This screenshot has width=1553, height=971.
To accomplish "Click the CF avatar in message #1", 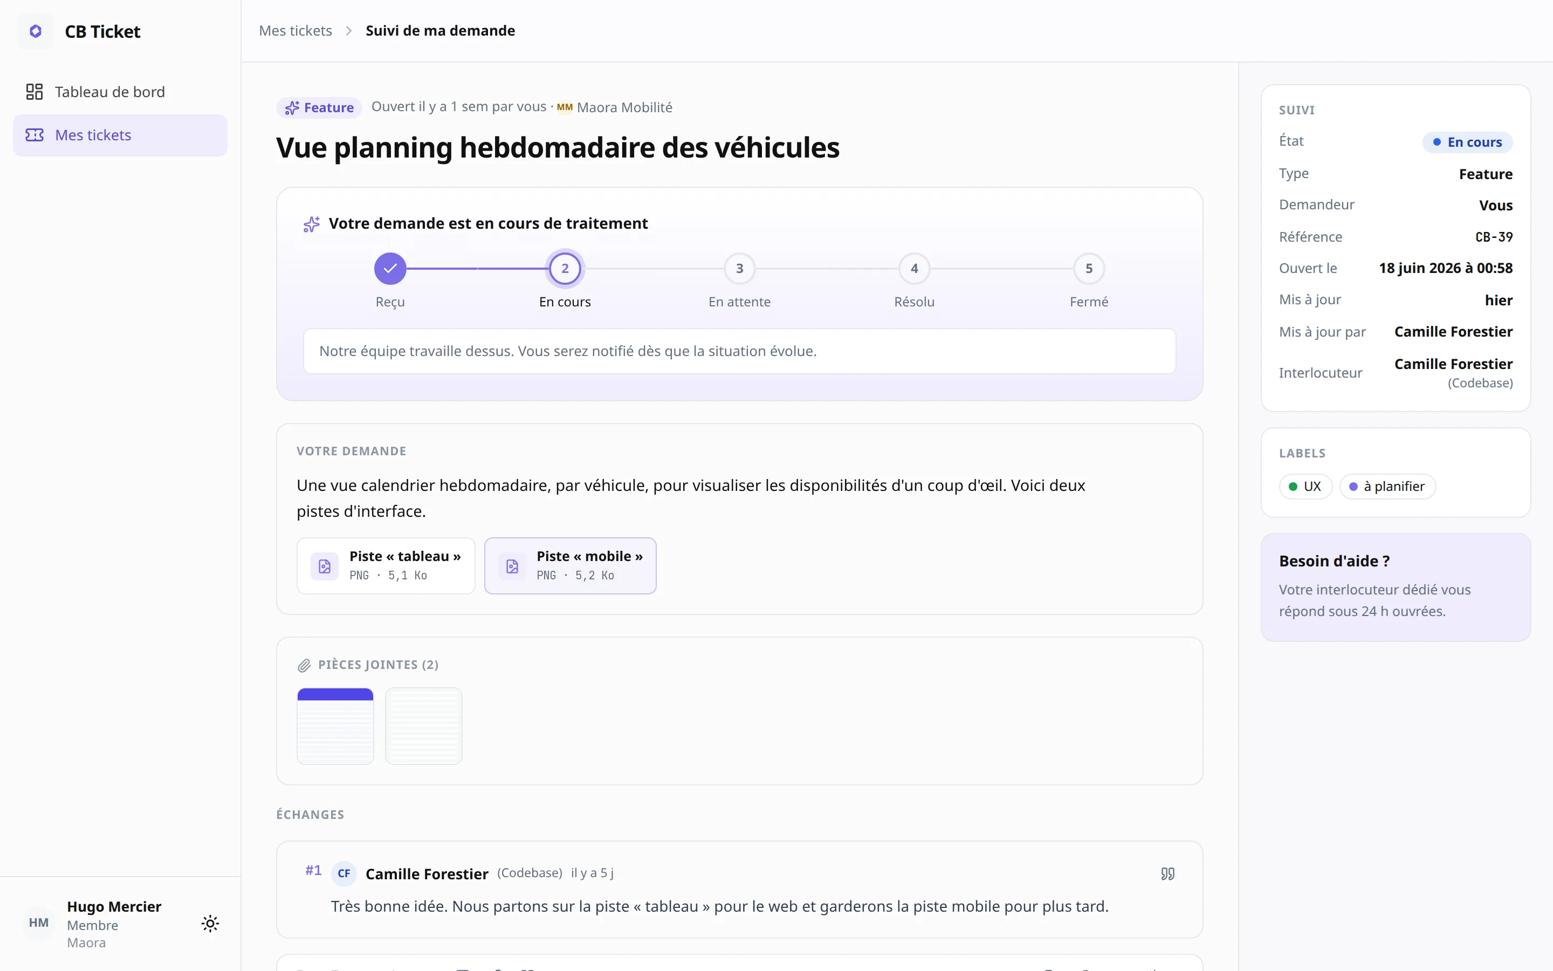I will [x=344, y=873].
